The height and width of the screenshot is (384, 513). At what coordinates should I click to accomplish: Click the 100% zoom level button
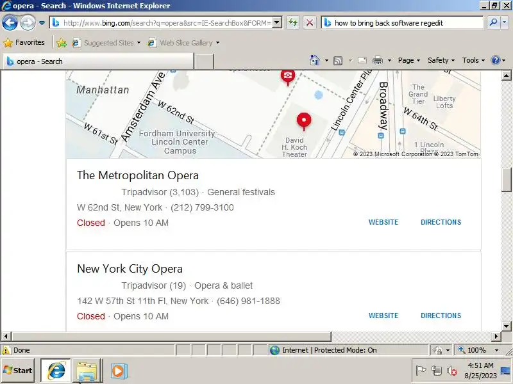pyautogui.click(x=473, y=350)
